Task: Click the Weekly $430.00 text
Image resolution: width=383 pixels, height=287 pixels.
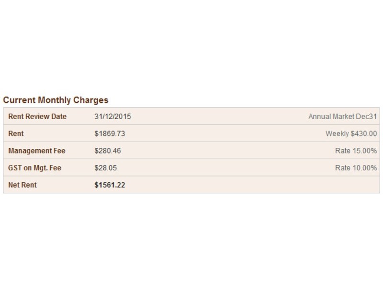Action: click(351, 133)
